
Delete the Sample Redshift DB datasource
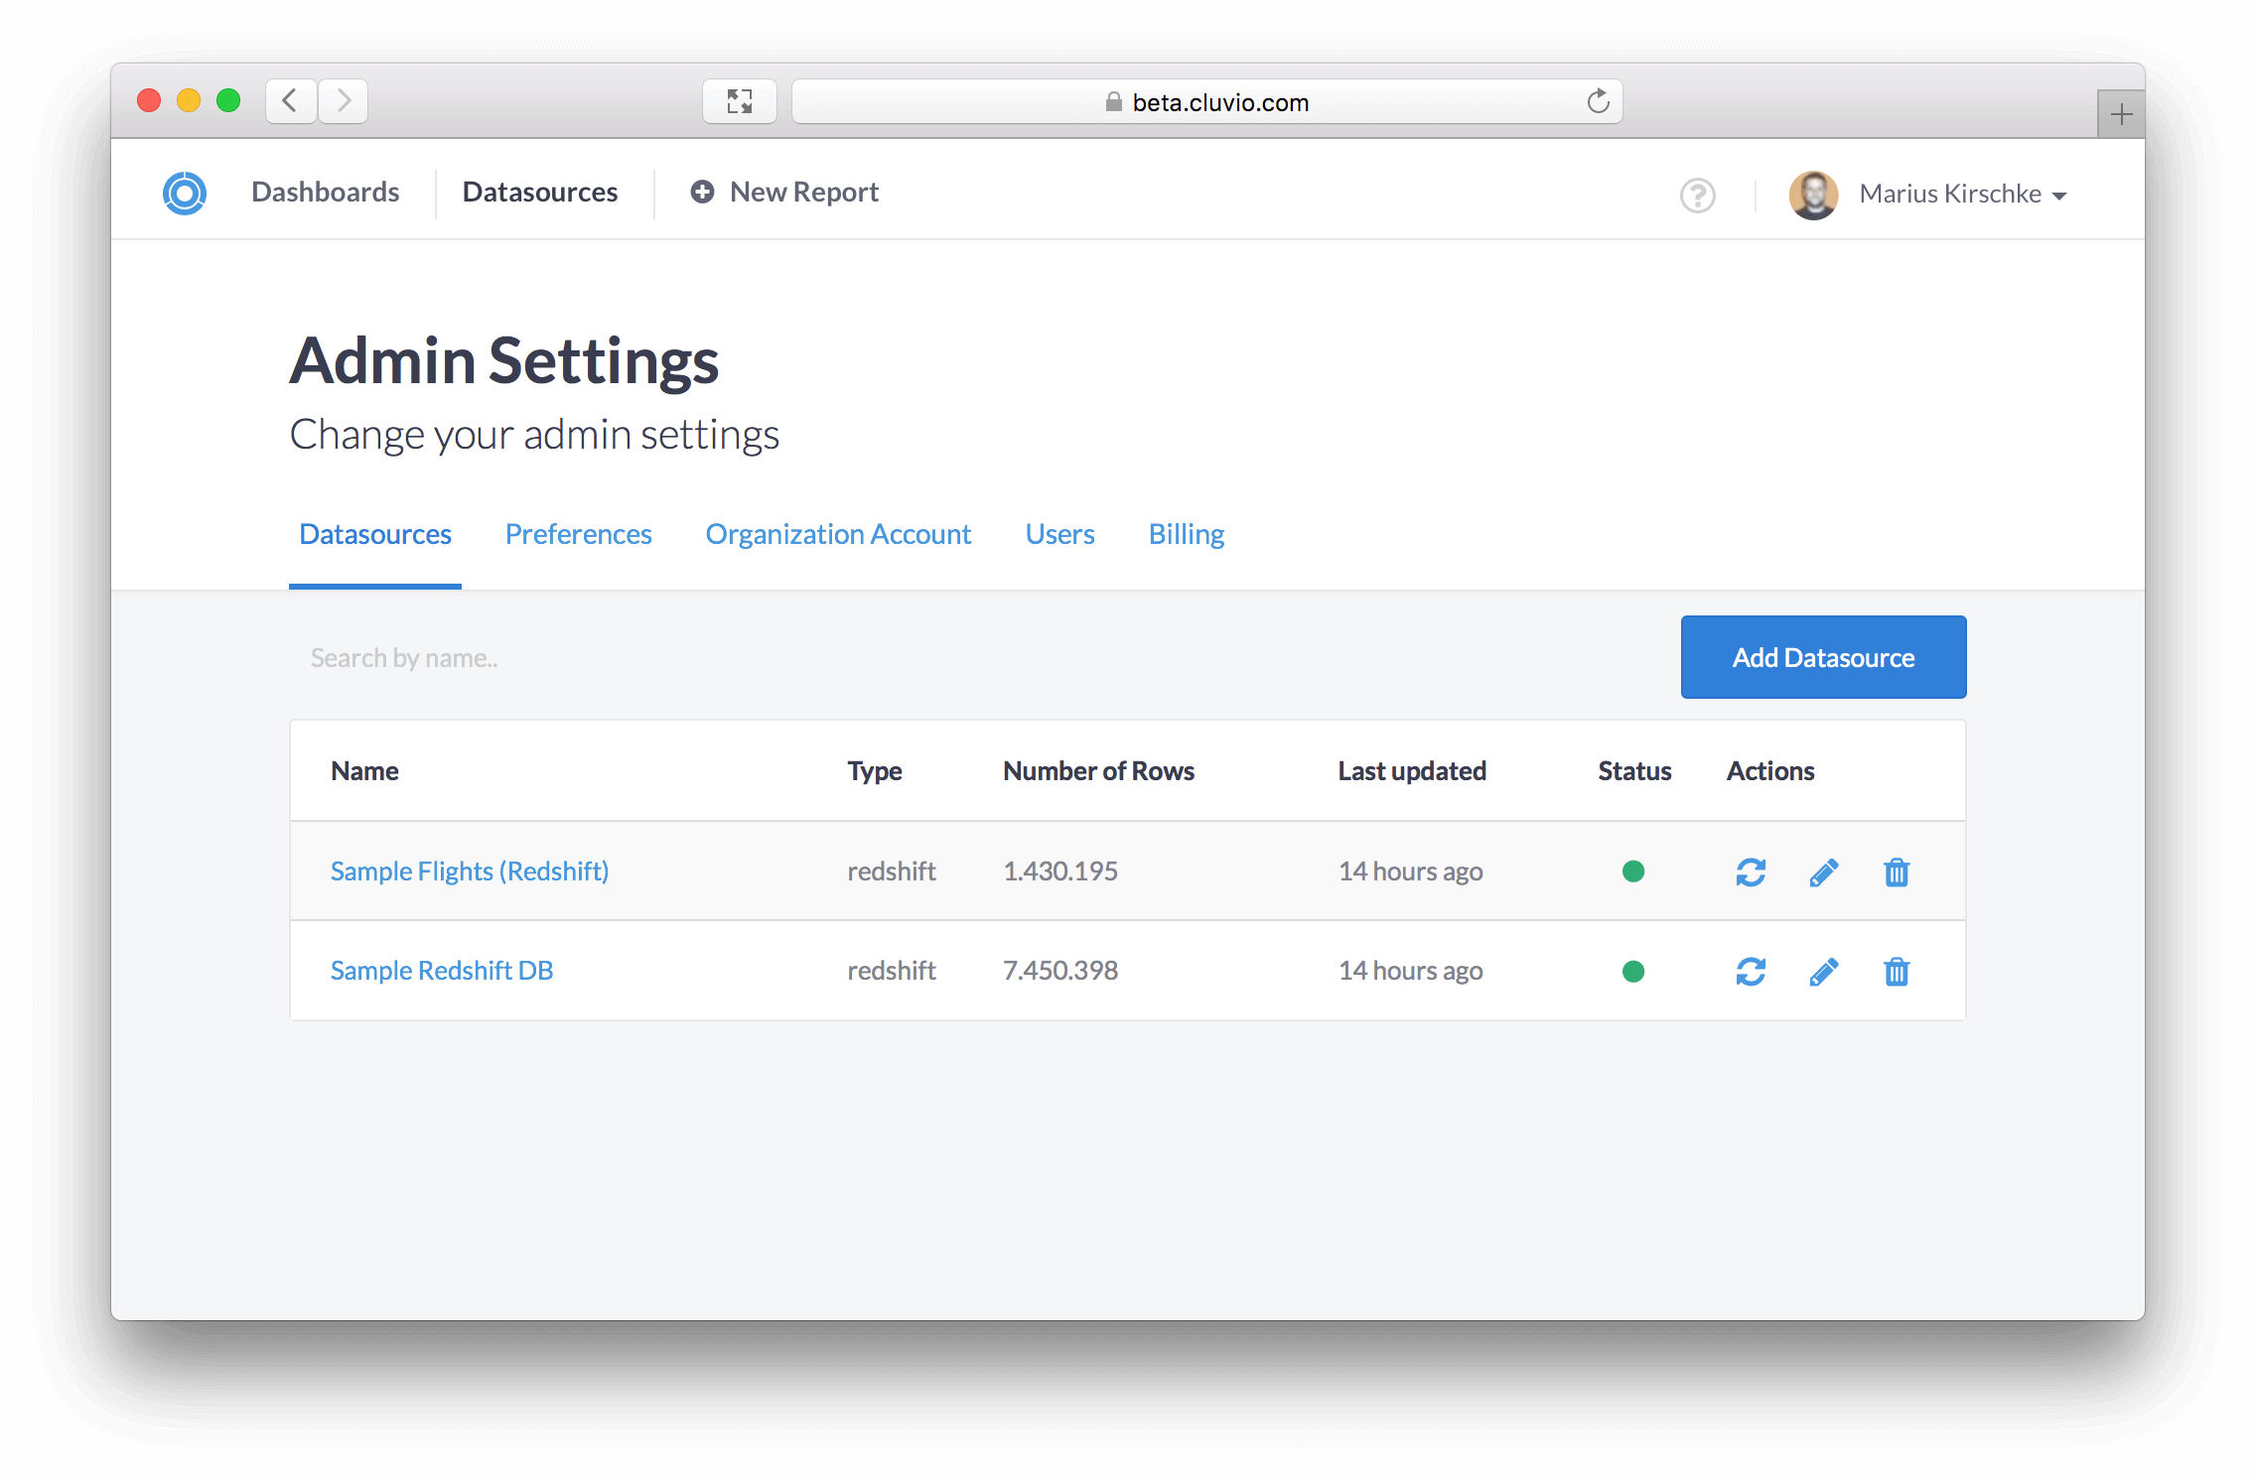[x=1896, y=971]
